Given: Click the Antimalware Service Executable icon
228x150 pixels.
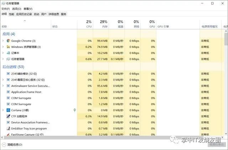Looking at the screenshot, I should (x=8, y=86).
